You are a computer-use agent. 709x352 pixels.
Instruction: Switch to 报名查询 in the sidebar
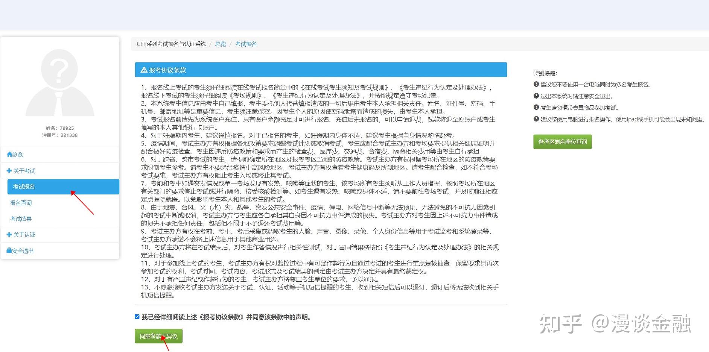(x=21, y=203)
